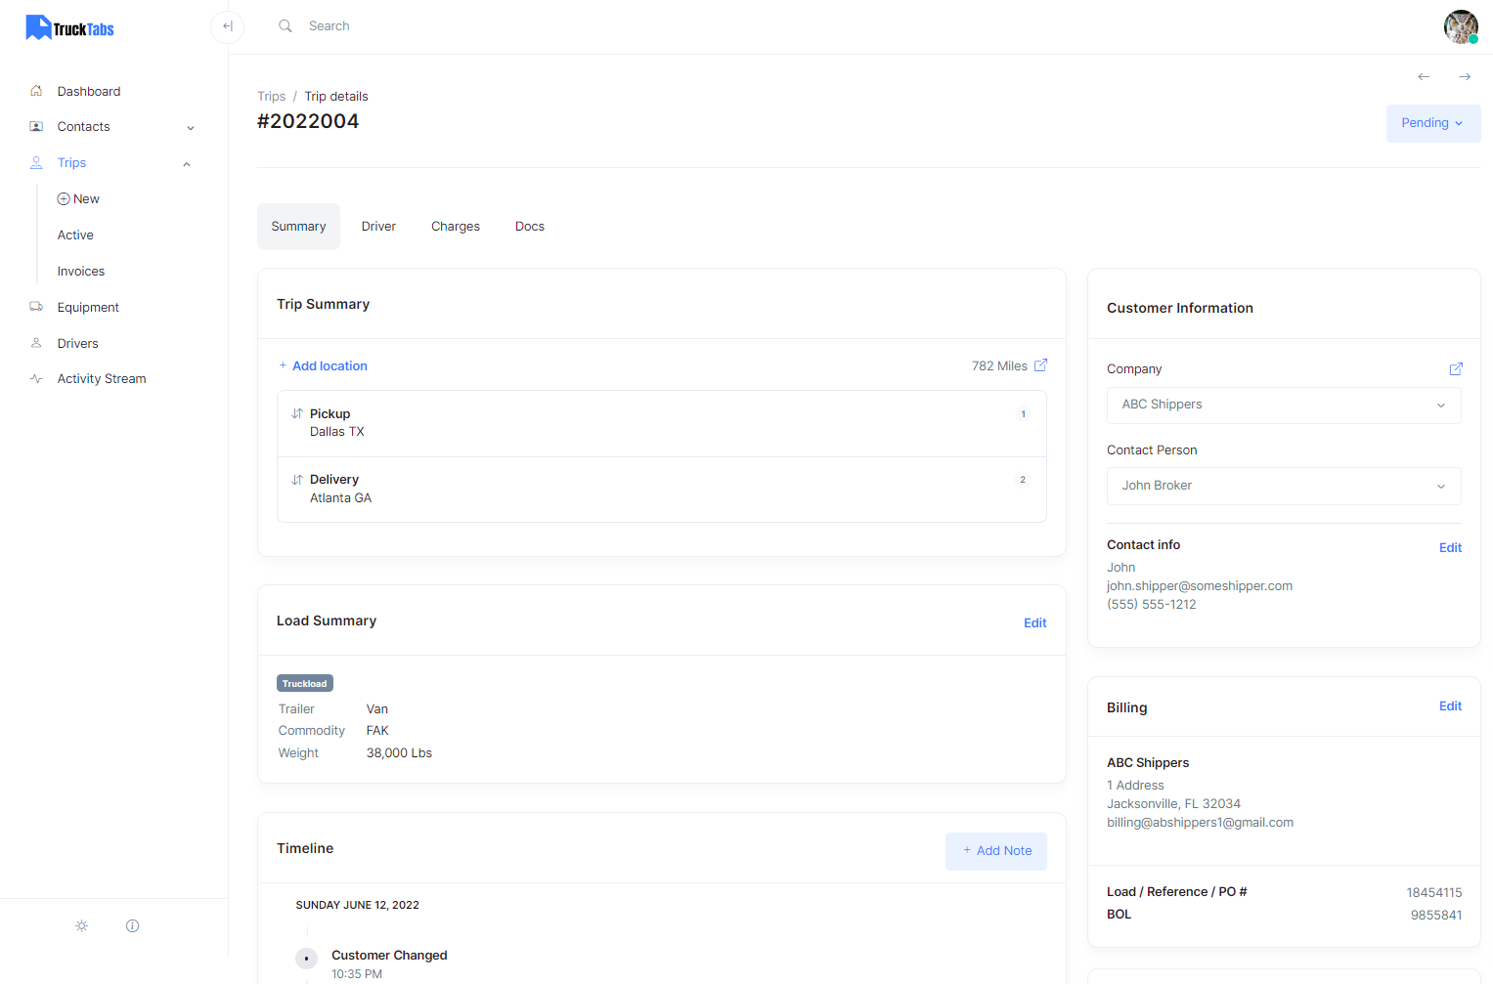
Task: Open the John Broker contact person dropdown
Action: tap(1283, 486)
